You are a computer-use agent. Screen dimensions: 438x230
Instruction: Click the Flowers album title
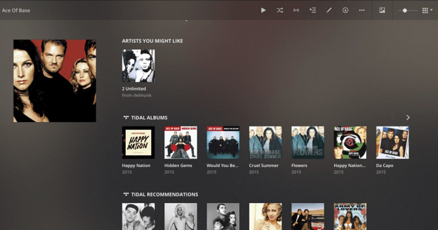[x=299, y=165]
